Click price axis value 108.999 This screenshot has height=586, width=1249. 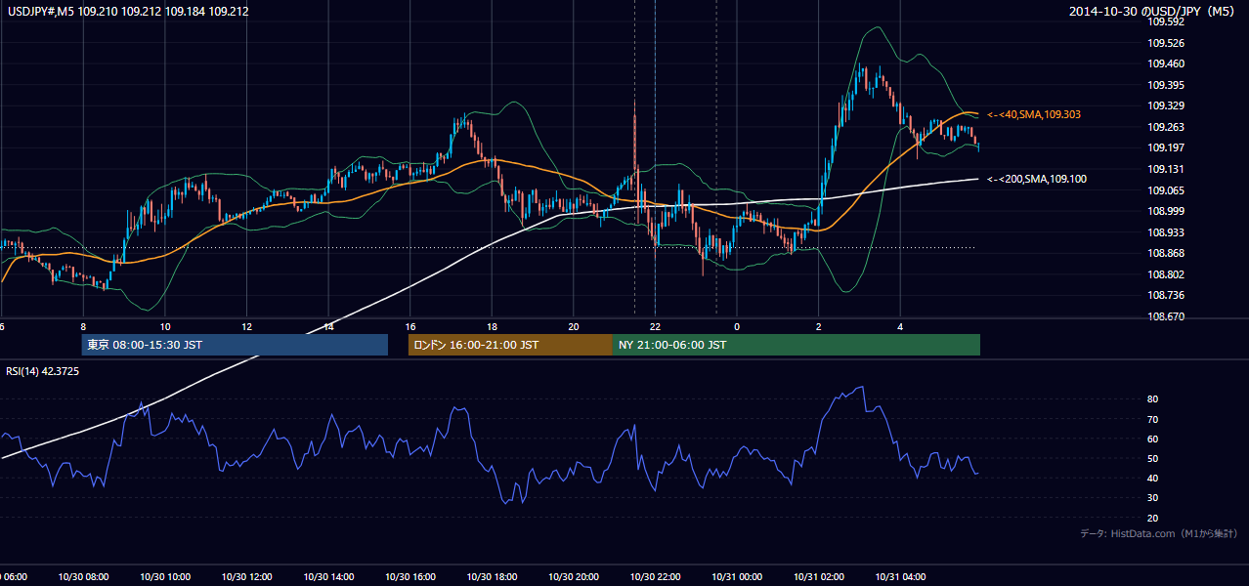click(1165, 211)
